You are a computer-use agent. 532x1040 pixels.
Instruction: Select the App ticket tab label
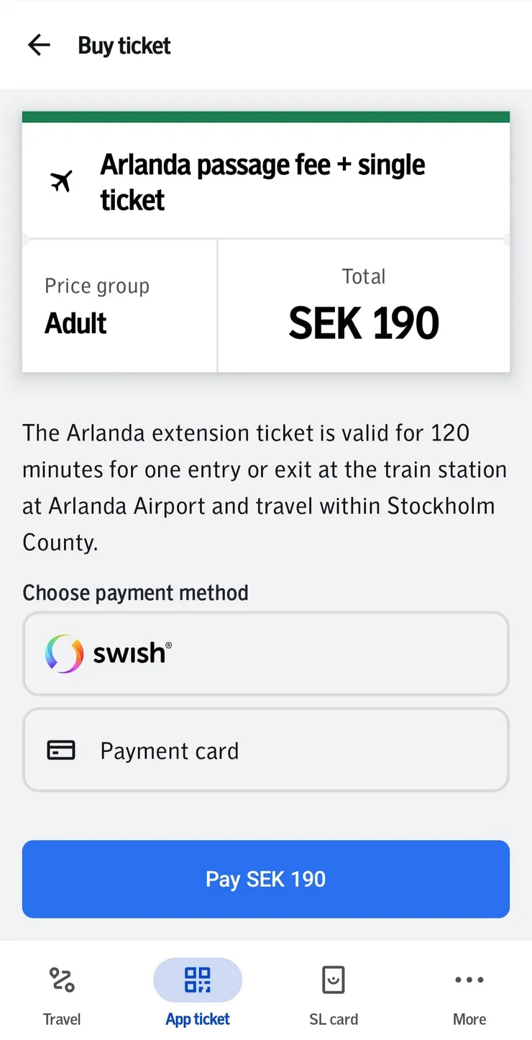point(198,1019)
